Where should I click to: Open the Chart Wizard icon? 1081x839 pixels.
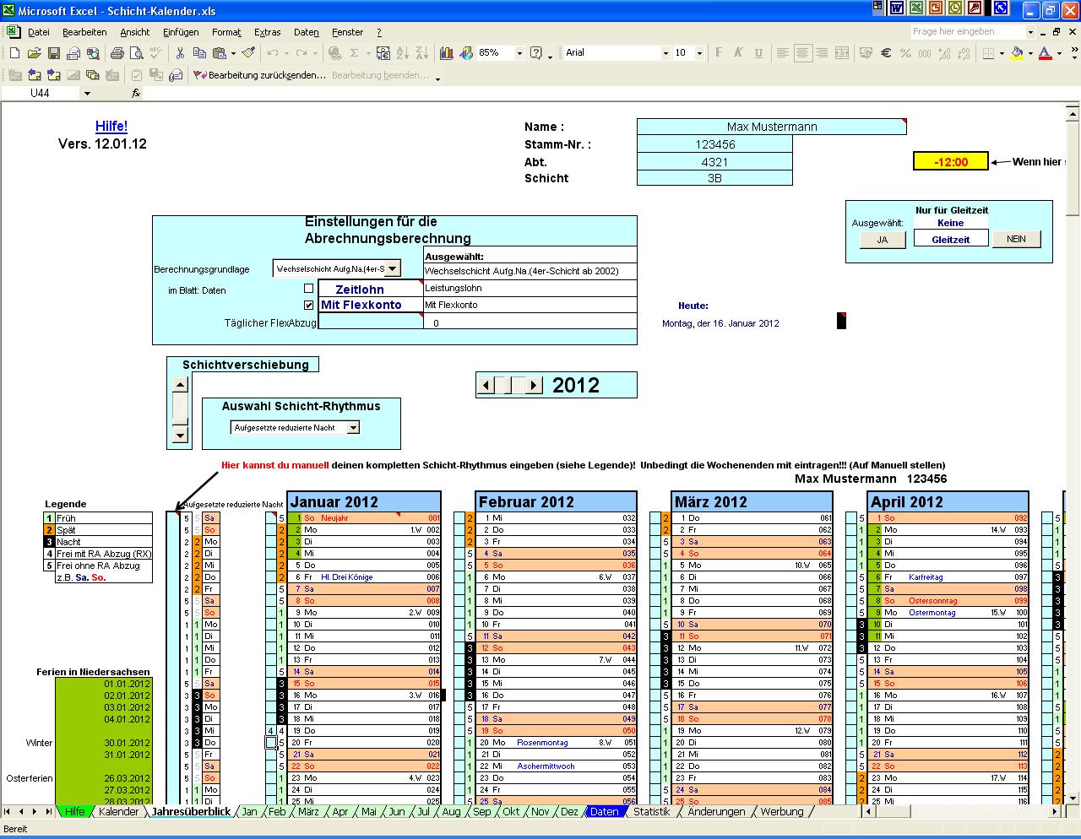click(x=447, y=52)
